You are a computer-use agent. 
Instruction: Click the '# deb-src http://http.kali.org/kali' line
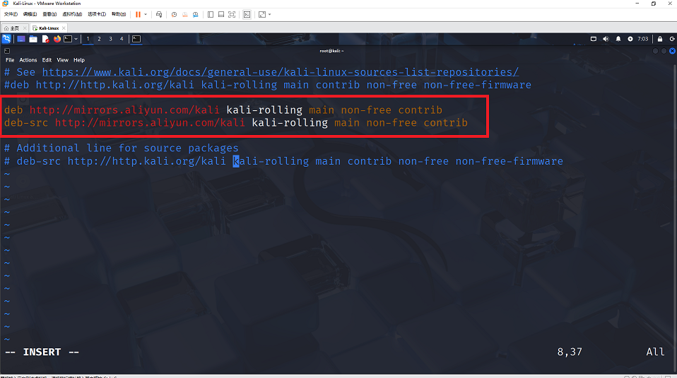[283, 161]
